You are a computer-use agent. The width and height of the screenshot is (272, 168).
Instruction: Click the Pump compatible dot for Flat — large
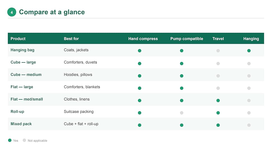coord(182,88)
